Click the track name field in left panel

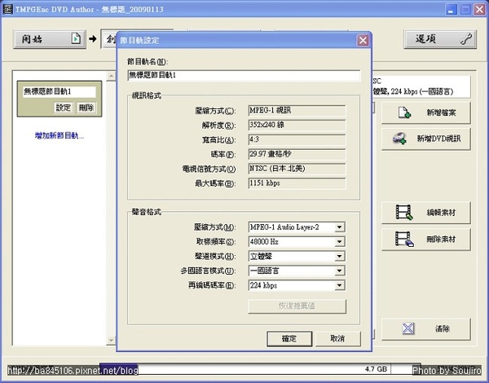coord(59,92)
